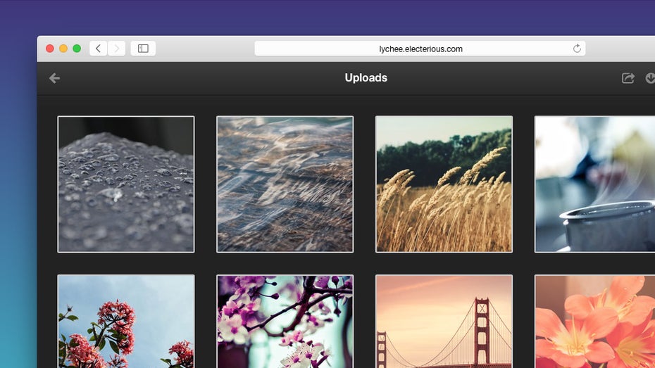Share the Uploads album via the share icon

[628, 78]
